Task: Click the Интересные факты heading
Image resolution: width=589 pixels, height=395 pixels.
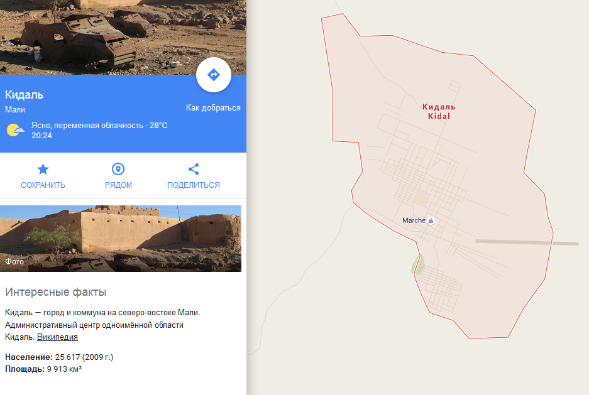Action: tap(55, 292)
